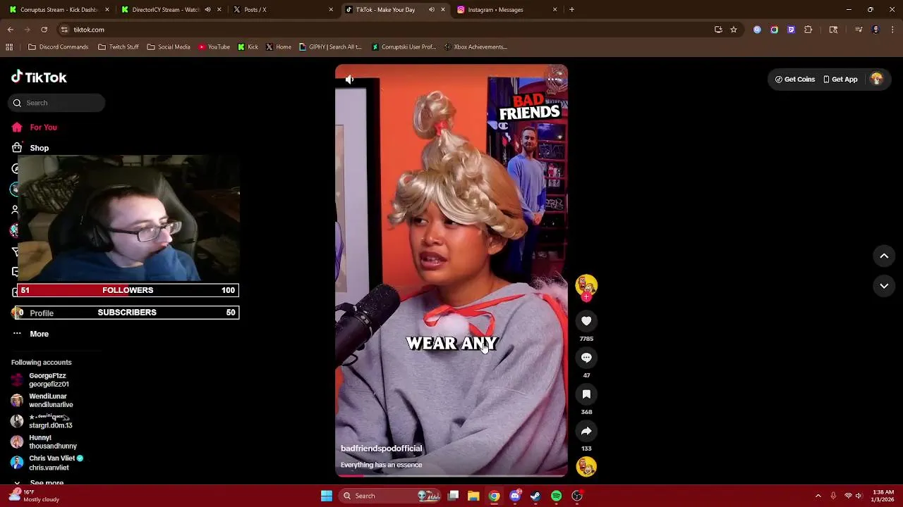Open the apps grid in bookmarks bar
The height and width of the screenshot is (507, 903).
(9, 47)
